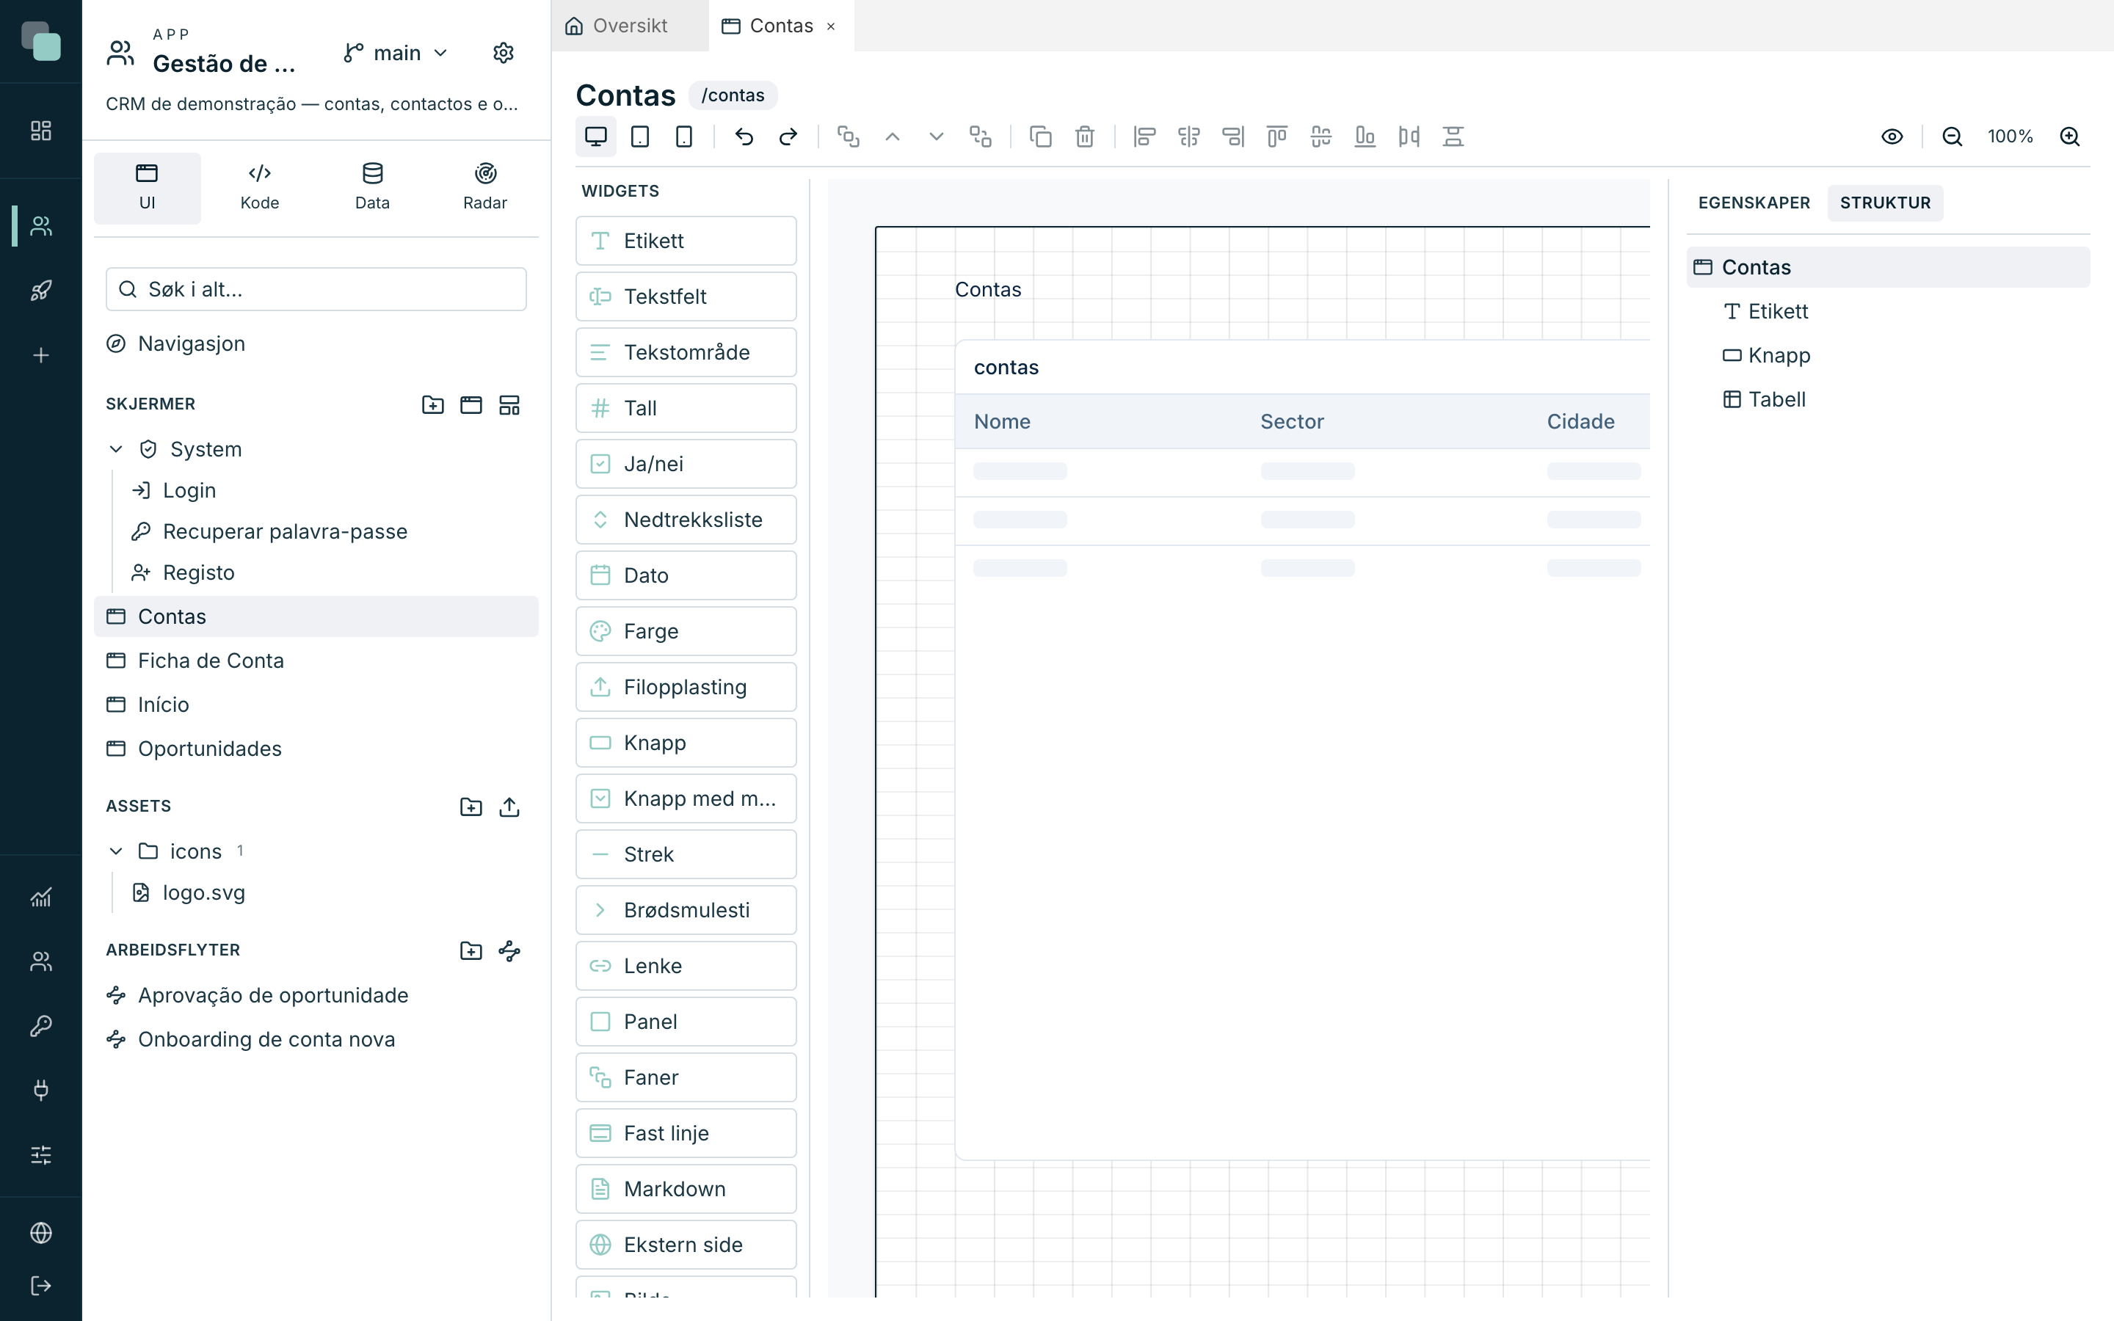Add new workflow in Arbeidsflyter
2114x1321 pixels.
point(509,950)
